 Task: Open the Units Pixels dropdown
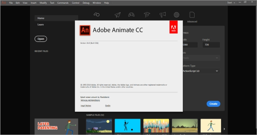201,58
